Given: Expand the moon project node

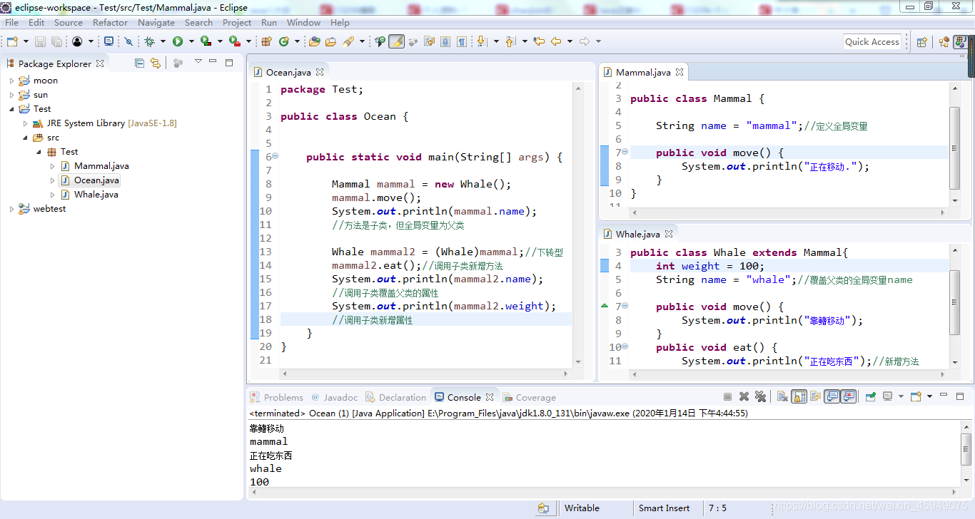Looking at the screenshot, I should point(11,81).
